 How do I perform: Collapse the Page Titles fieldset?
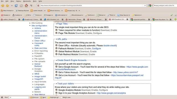[62, 24]
